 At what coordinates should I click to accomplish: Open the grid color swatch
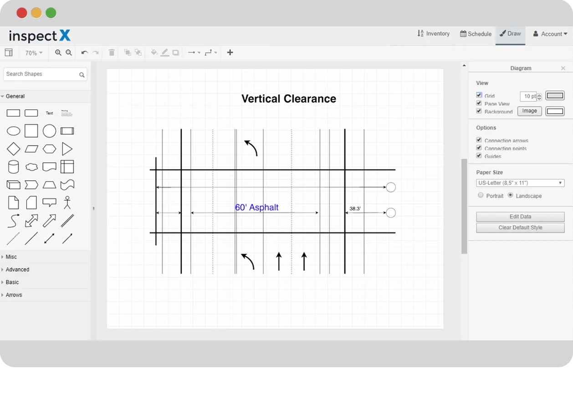click(x=555, y=96)
